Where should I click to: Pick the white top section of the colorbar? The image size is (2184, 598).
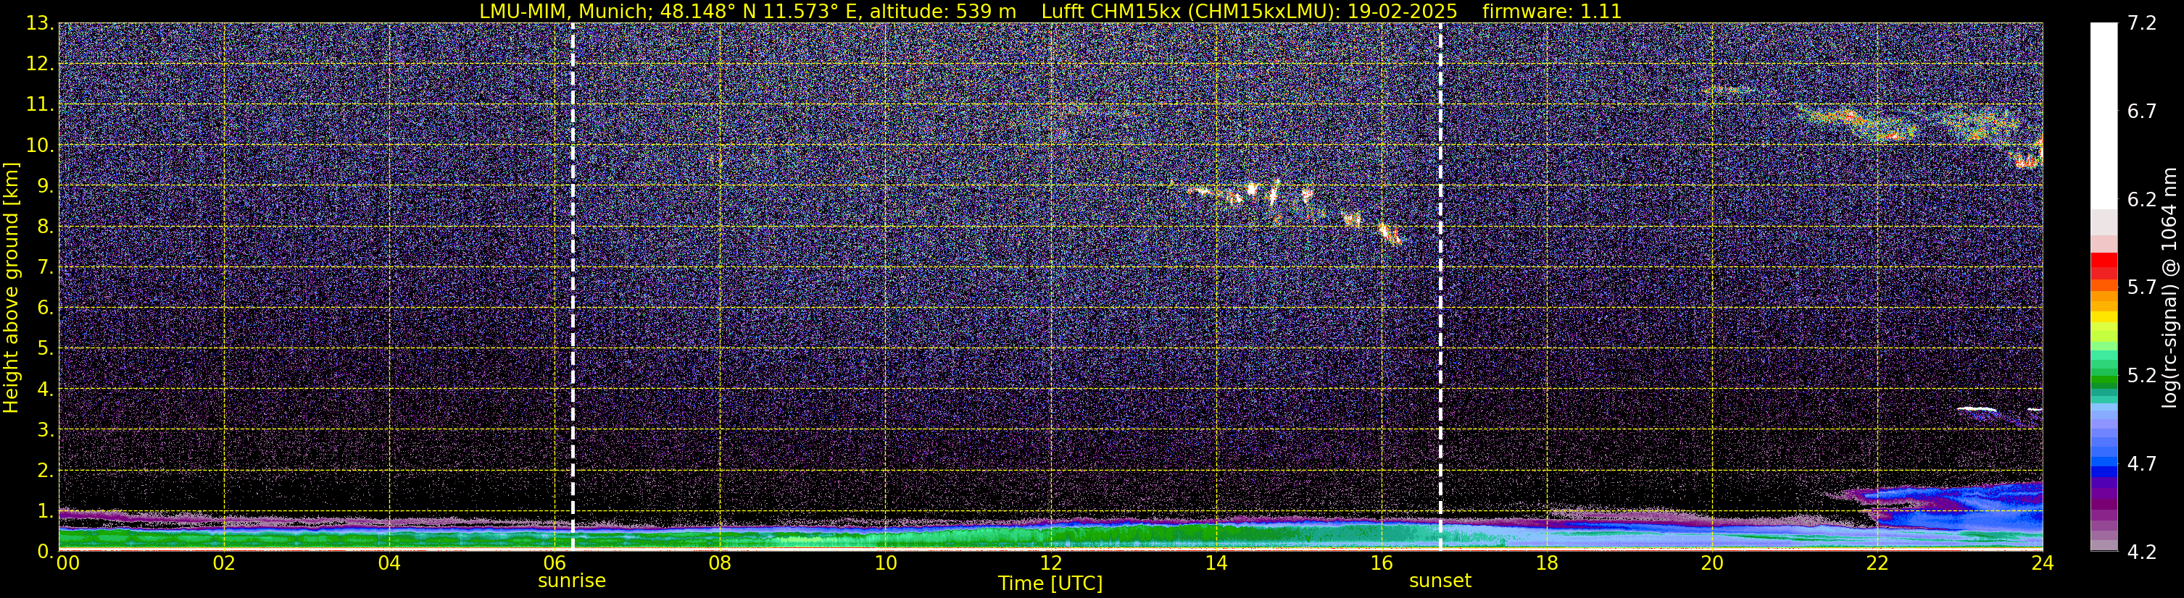click(x=2104, y=116)
